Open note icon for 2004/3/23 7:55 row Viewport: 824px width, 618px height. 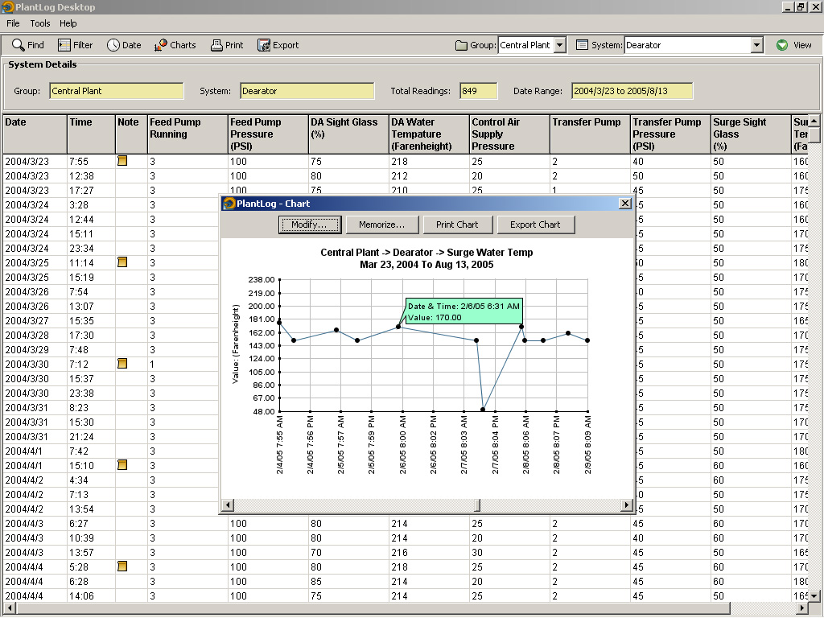click(122, 161)
